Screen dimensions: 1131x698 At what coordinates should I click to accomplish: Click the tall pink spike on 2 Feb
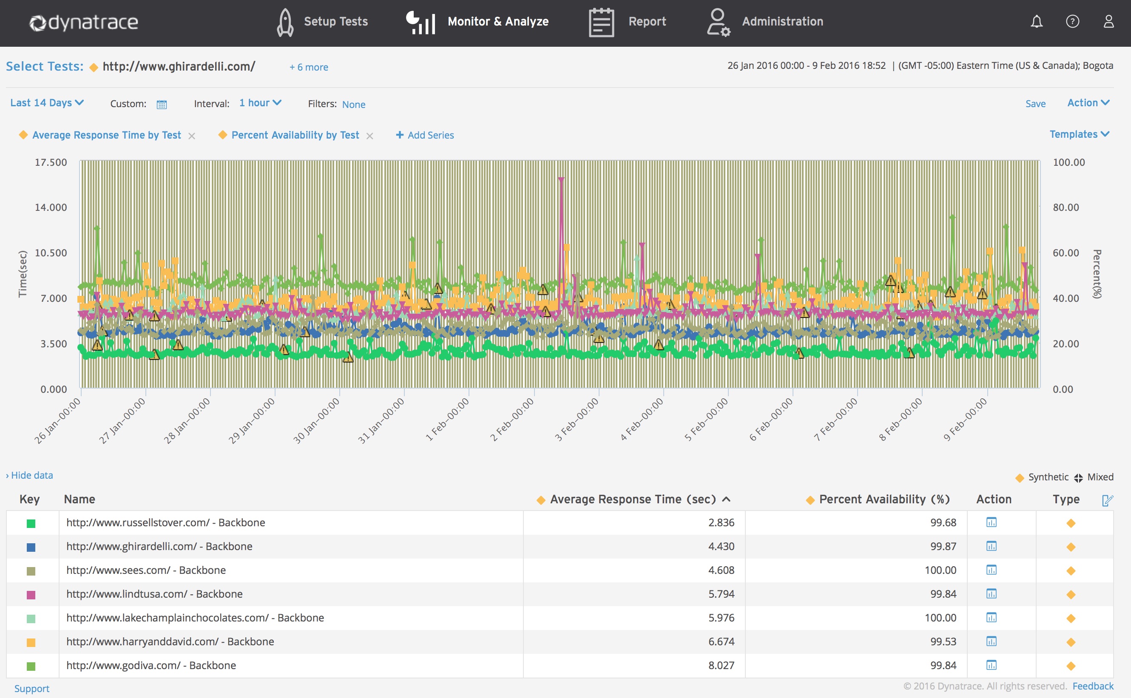pyautogui.click(x=561, y=180)
